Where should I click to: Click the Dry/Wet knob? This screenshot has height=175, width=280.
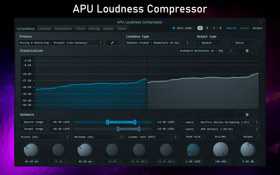click(221, 150)
